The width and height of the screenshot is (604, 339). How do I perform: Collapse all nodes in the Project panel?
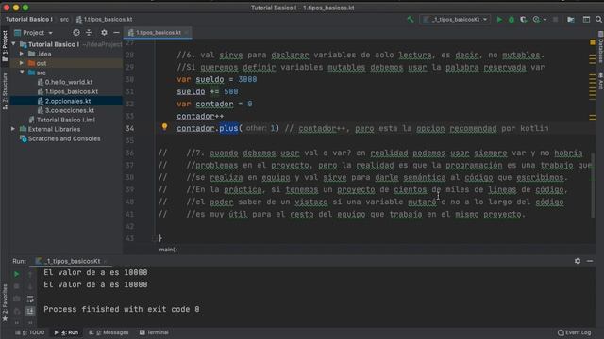coord(89,33)
